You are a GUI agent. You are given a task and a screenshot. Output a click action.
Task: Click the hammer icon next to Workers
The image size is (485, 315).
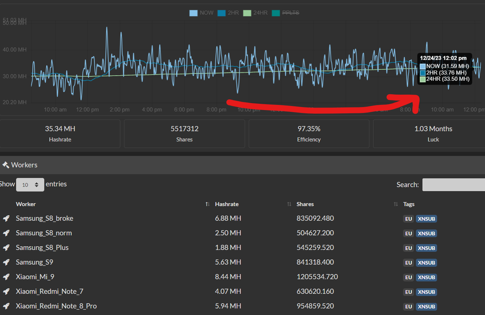(6, 165)
